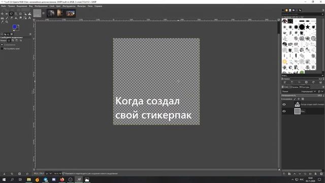Click the background color swatch
Viewport: 325px width, 183px height.
coord(17,29)
